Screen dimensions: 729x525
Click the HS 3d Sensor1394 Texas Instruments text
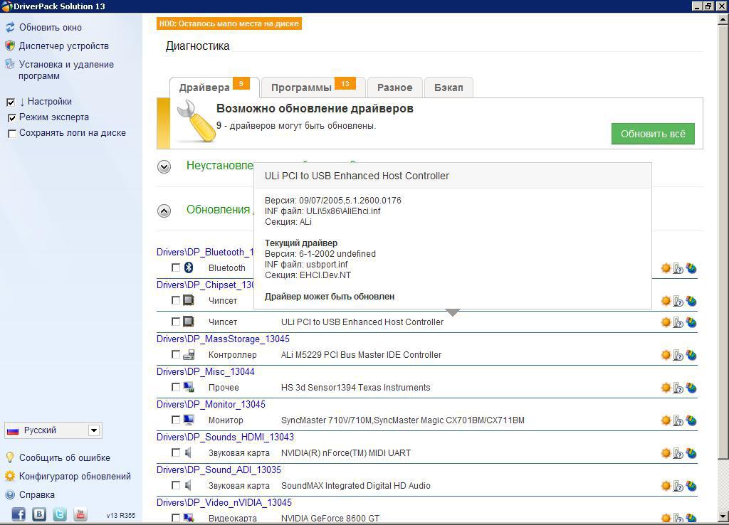[356, 388]
